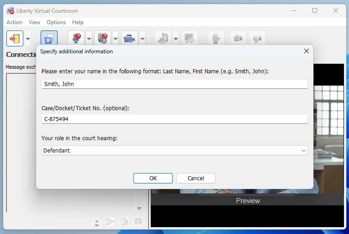
Task: Open the speaker options dropdown arrow
Action: [x=115, y=39]
